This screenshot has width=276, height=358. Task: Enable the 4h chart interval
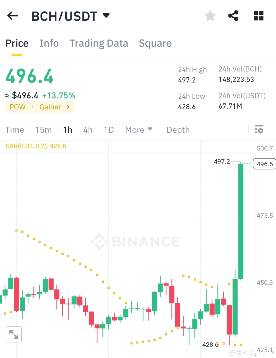click(x=88, y=130)
